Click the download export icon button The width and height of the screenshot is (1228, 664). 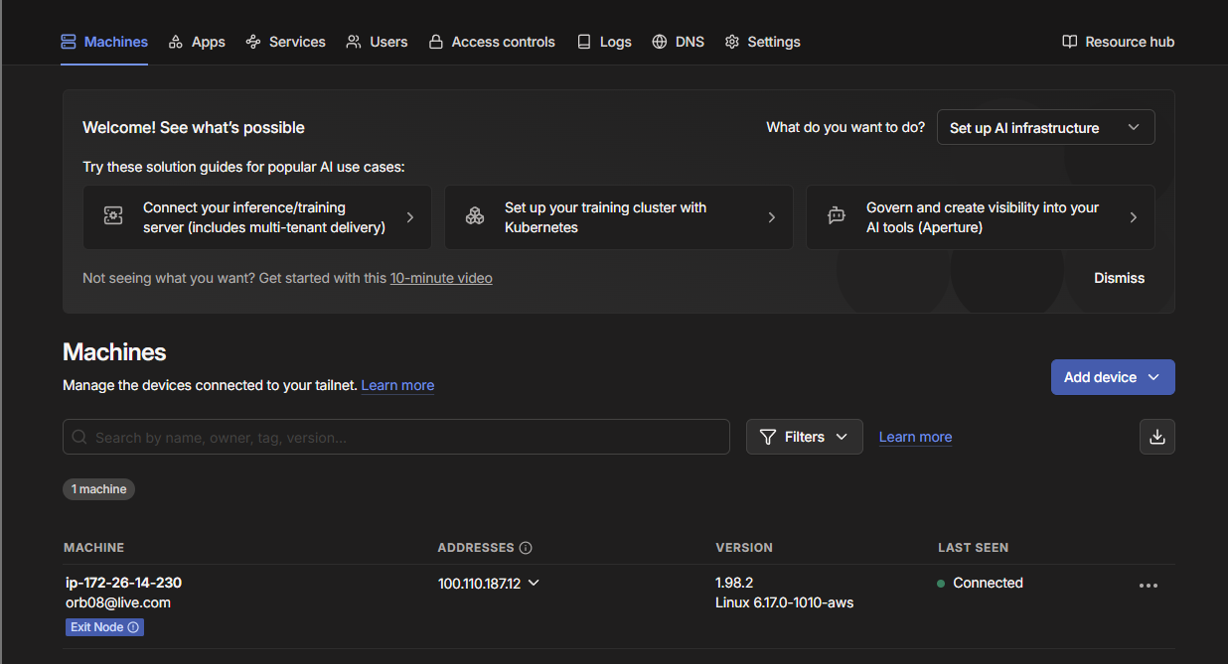[x=1157, y=437]
